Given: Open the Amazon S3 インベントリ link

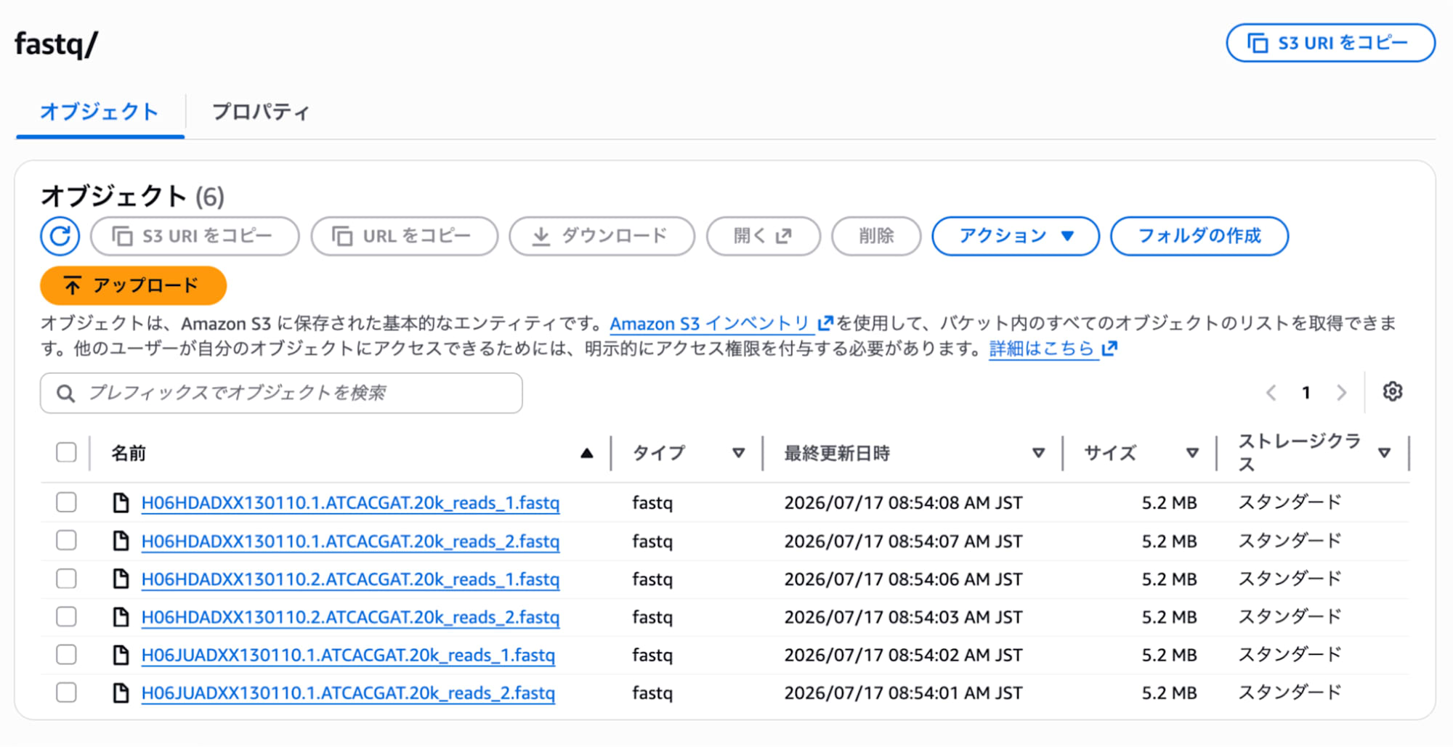Looking at the screenshot, I should coord(709,324).
